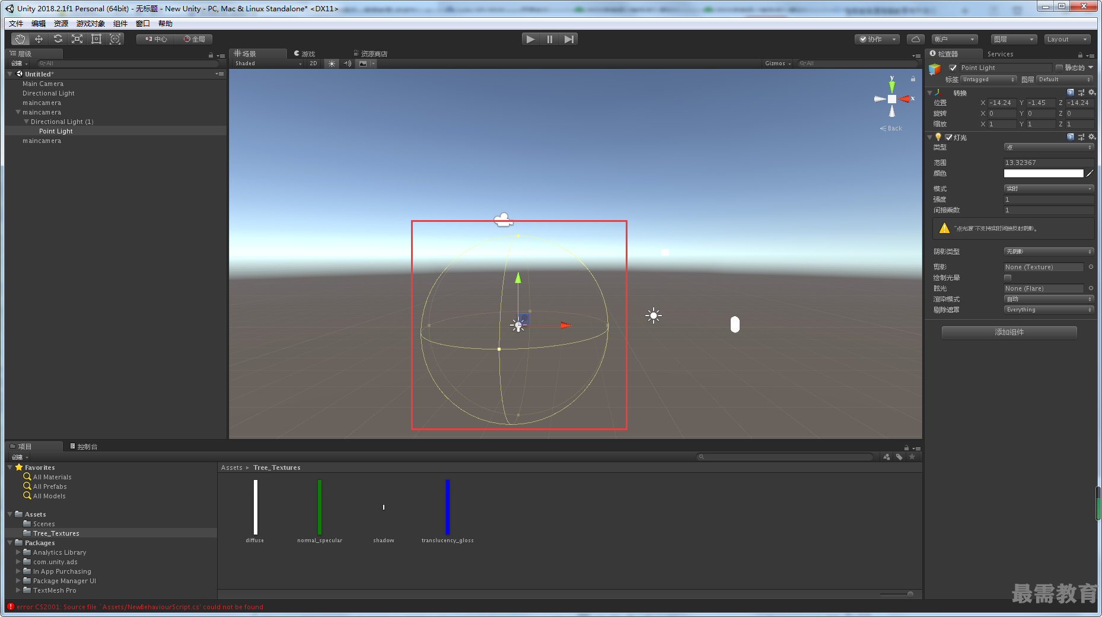
Task: Open the Layout dropdown
Action: pos(1067,39)
